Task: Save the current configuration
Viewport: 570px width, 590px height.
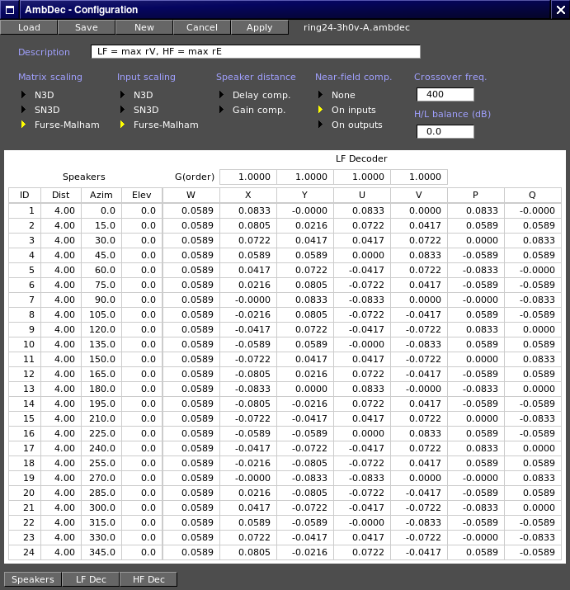Action: click(x=87, y=27)
